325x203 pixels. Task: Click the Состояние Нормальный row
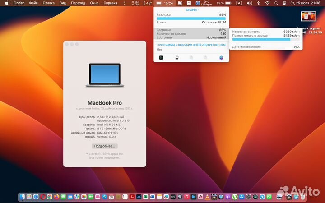point(191,37)
